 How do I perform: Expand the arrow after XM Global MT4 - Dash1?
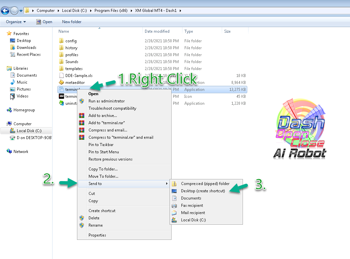click(x=180, y=11)
